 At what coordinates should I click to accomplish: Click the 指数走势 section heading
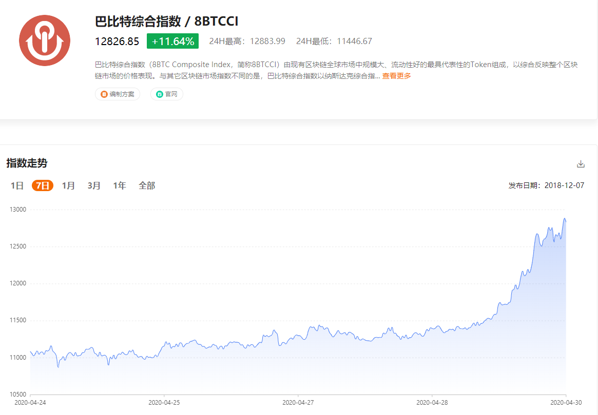tap(27, 163)
